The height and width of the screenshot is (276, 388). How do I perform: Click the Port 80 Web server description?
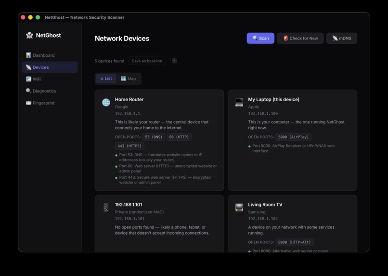(168, 169)
